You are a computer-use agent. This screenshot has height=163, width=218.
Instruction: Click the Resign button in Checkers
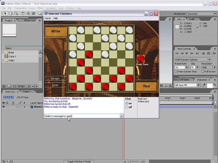coord(55,78)
